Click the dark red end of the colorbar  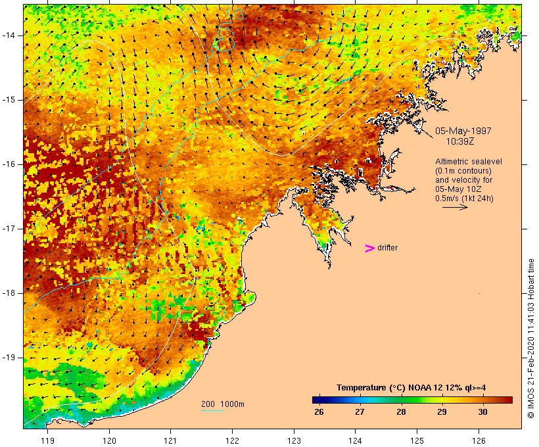pyautogui.click(x=507, y=400)
